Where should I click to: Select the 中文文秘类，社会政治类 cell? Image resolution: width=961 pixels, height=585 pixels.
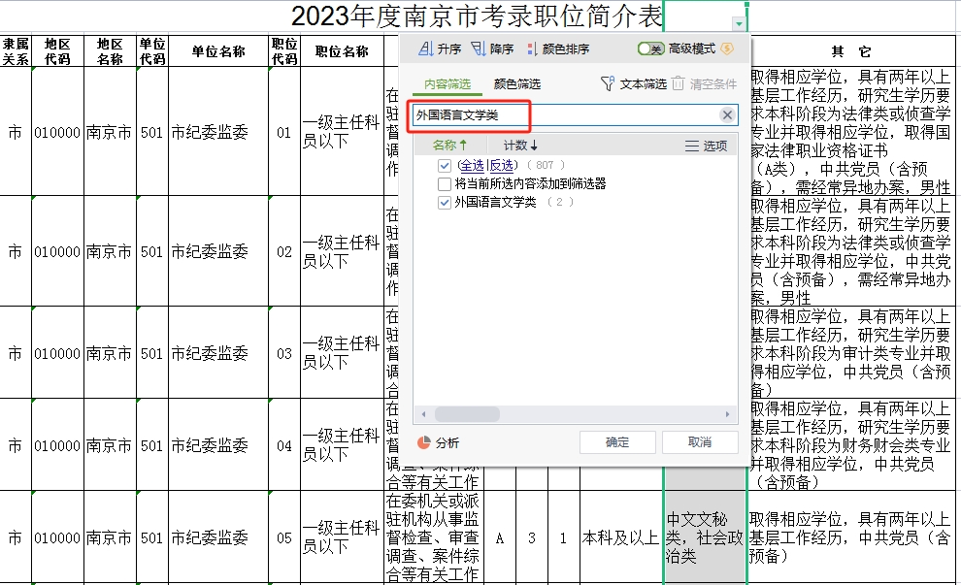pos(706,537)
